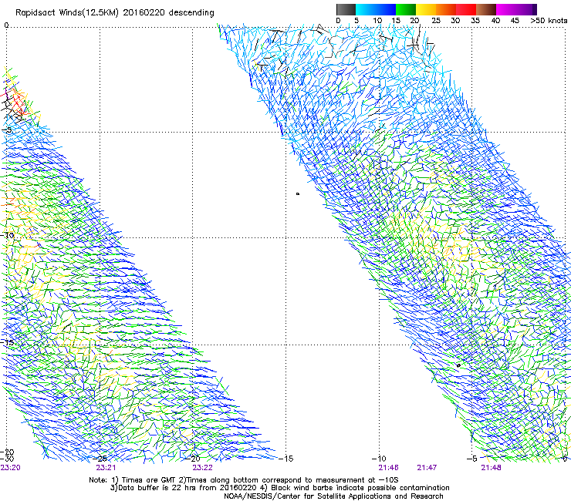Click the NOAA/NESDIS credit line

click(x=333, y=496)
